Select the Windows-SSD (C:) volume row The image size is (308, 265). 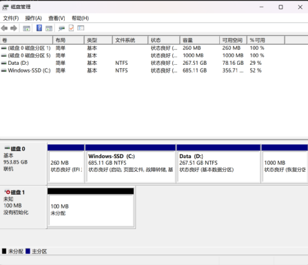(154, 70)
